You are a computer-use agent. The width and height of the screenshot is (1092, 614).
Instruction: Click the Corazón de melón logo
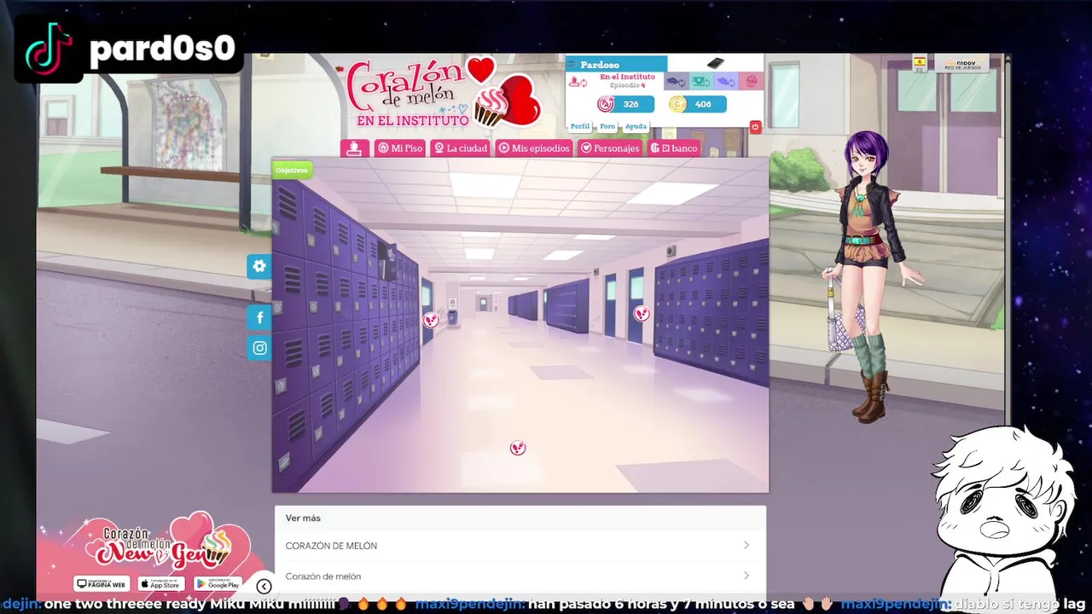click(x=442, y=93)
